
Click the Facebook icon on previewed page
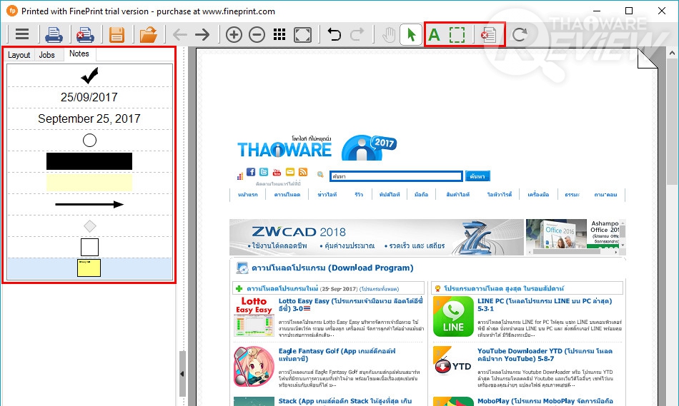(x=251, y=172)
